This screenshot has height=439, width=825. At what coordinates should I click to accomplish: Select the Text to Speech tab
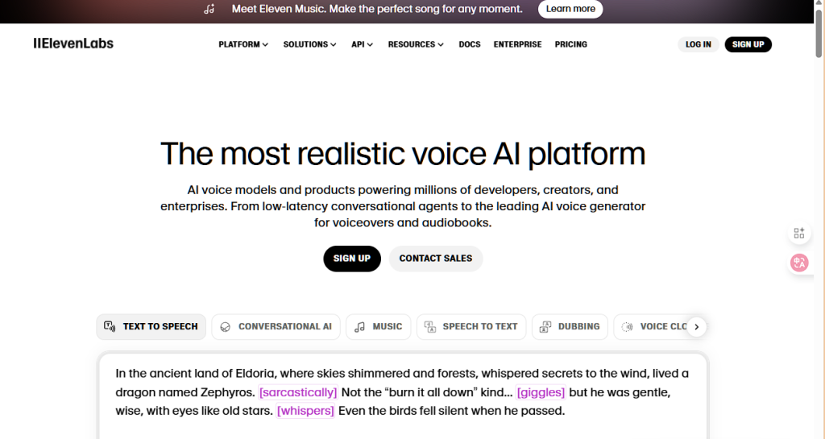click(x=151, y=326)
